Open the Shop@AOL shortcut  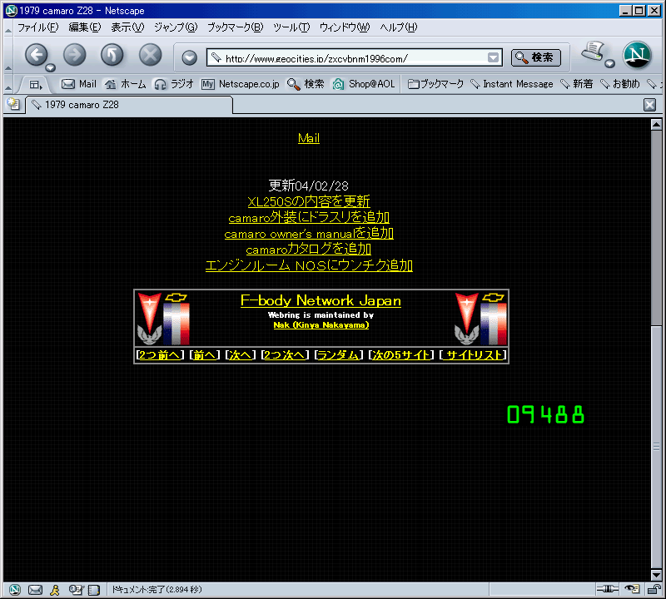click(x=364, y=84)
